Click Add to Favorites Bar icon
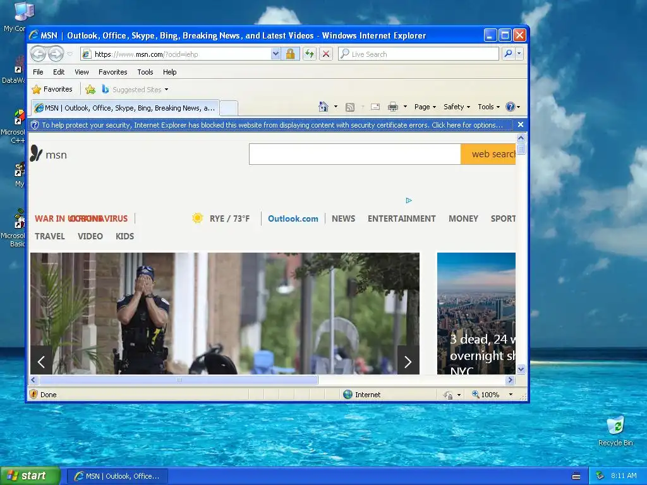This screenshot has height=485, width=647. pyautogui.click(x=90, y=89)
